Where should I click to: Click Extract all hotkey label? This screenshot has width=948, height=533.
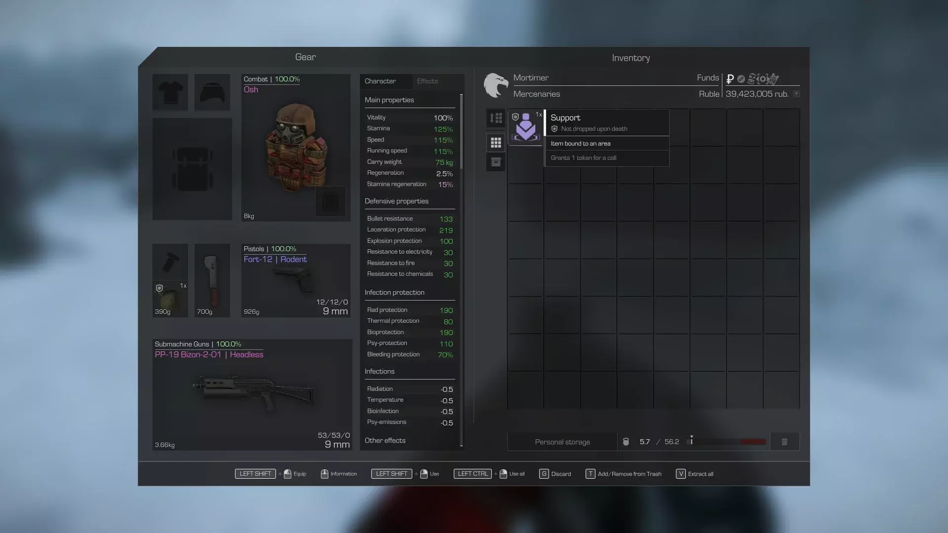[700, 474]
